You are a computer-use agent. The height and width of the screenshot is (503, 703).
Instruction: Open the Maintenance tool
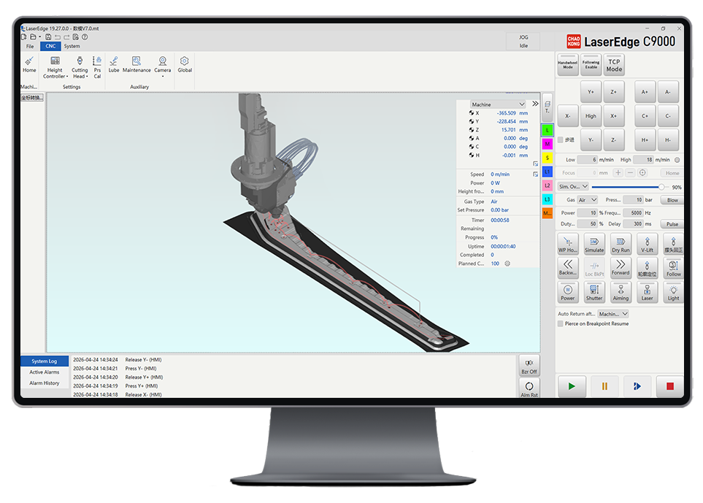click(137, 64)
